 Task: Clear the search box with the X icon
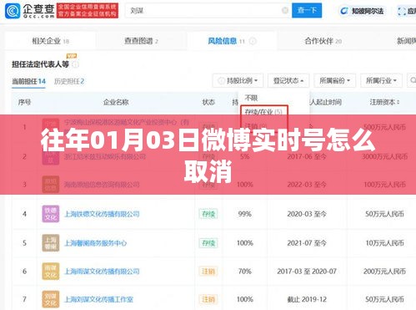click(x=285, y=11)
